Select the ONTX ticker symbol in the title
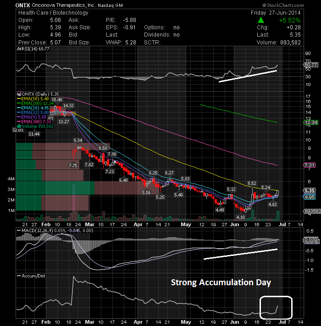Viewport: 321px width, 326px height. coord(22,5)
